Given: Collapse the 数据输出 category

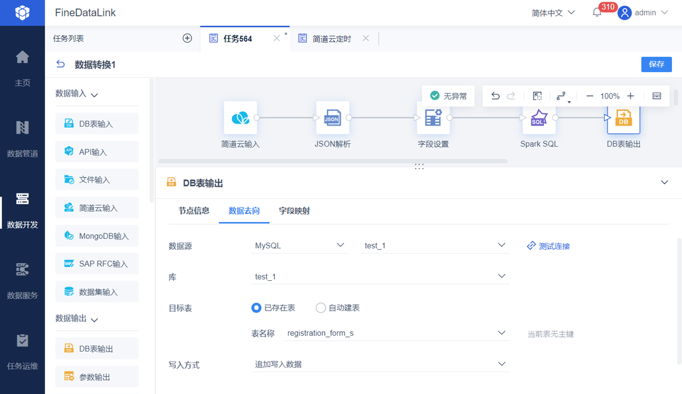Looking at the screenshot, I should 94,320.
